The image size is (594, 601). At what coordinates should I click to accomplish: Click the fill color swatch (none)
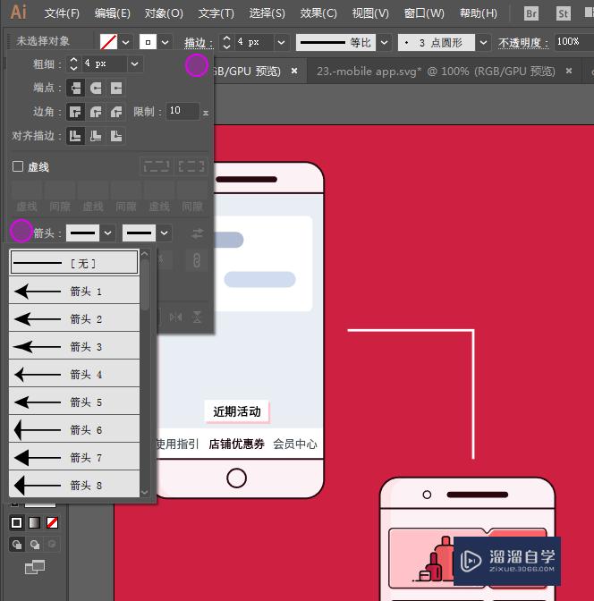coord(108,42)
